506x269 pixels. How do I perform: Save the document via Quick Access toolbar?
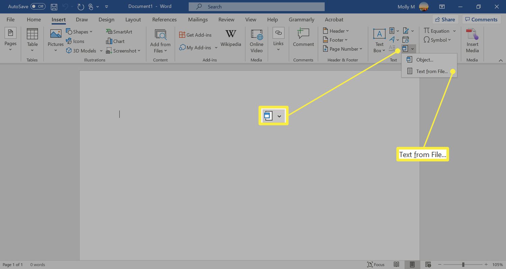click(54, 6)
